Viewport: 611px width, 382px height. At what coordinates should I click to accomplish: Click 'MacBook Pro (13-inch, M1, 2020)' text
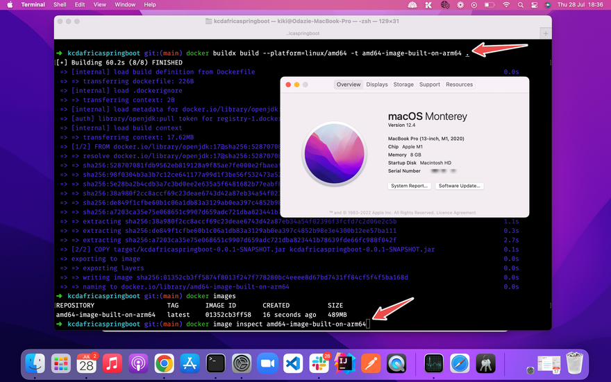(x=426, y=139)
